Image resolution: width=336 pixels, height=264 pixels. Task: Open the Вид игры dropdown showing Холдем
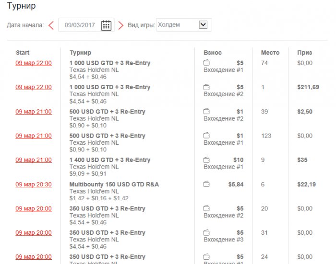pyautogui.click(x=184, y=25)
